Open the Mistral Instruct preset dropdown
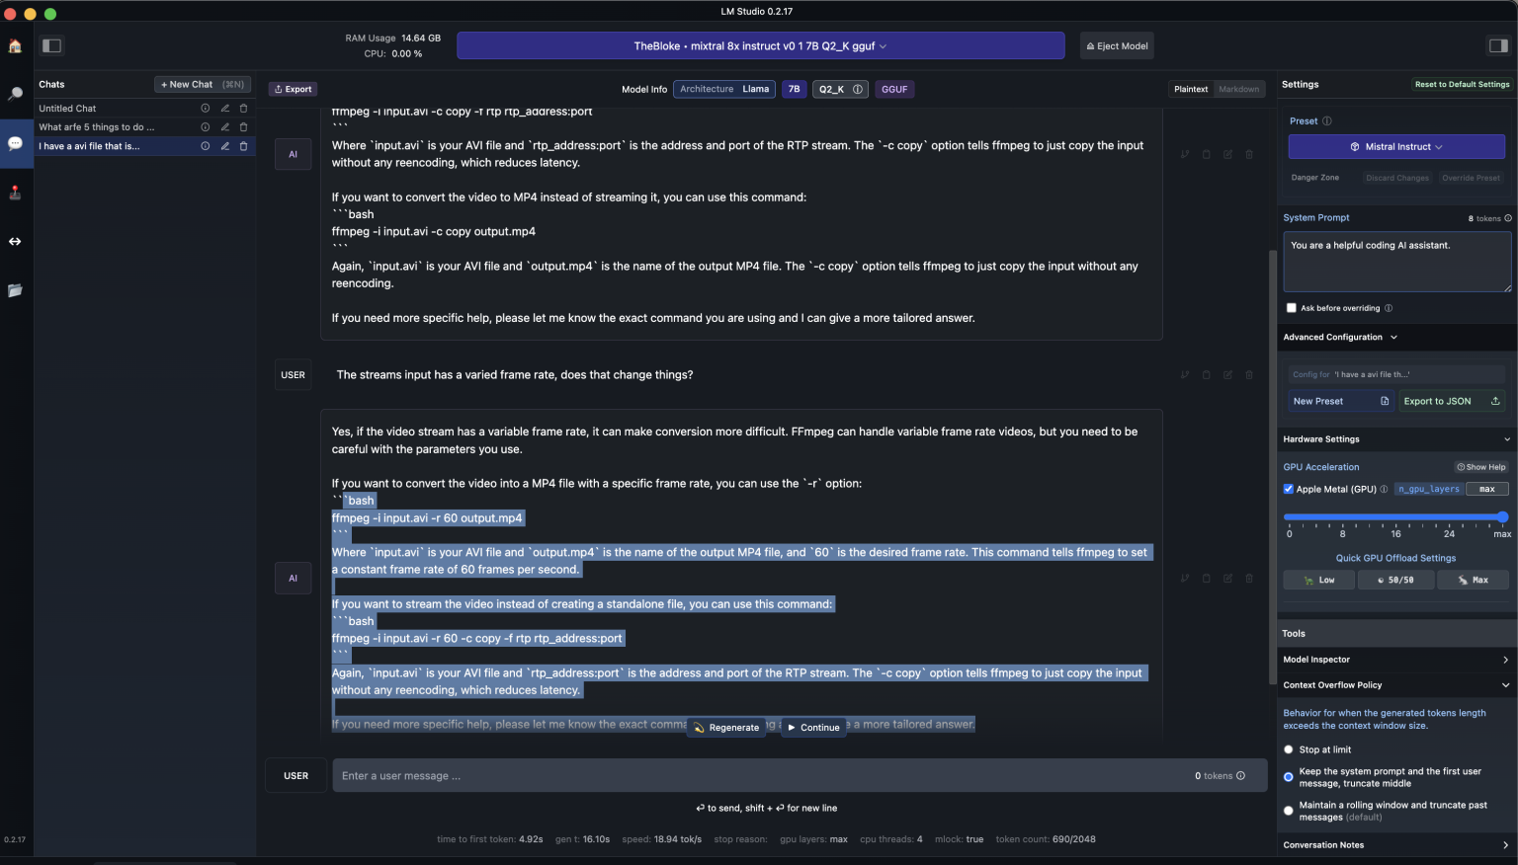The height and width of the screenshot is (865, 1518). [1396, 146]
